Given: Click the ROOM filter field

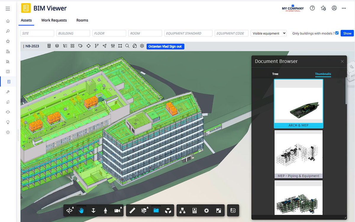Looking at the screenshot, I should point(145,33).
